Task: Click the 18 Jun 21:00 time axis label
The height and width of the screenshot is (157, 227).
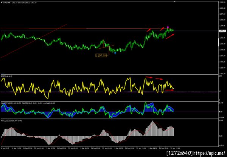Action: [16, 148]
